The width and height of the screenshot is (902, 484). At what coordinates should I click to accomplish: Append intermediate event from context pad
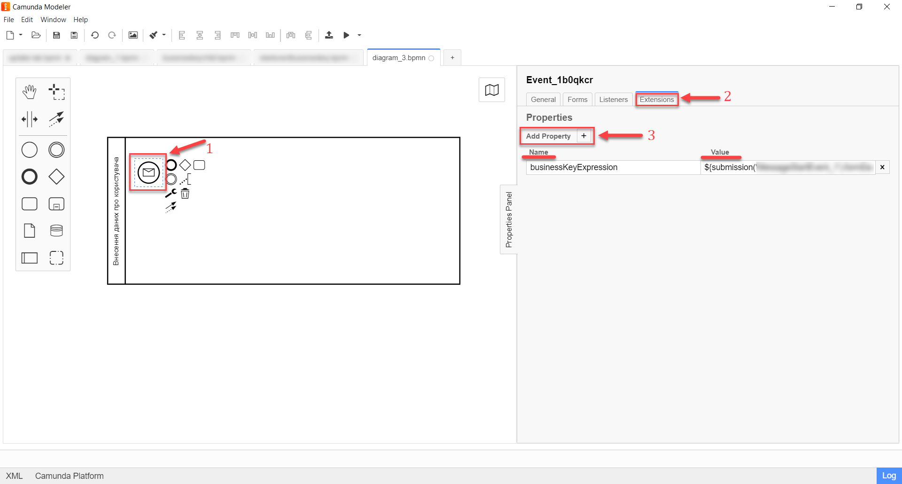(x=171, y=179)
